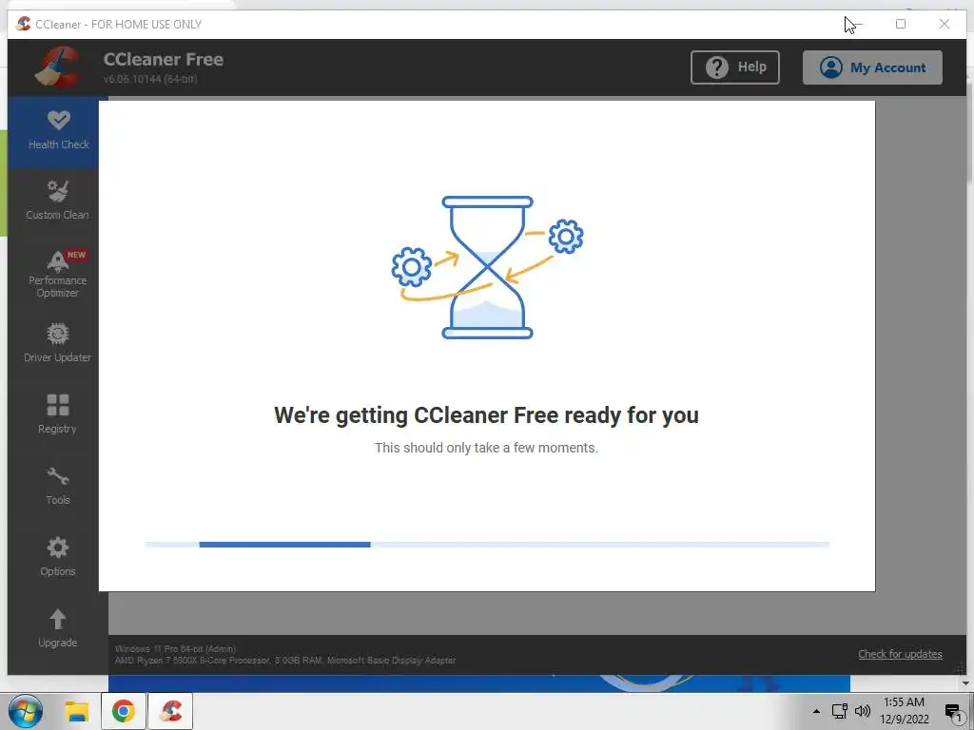Open the volume control in tray

tap(863, 711)
